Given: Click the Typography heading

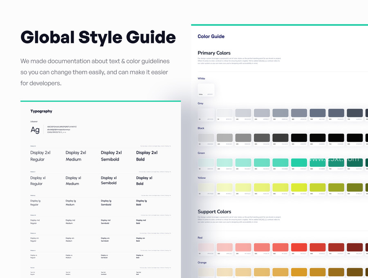Looking at the screenshot, I should click(41, 111).
